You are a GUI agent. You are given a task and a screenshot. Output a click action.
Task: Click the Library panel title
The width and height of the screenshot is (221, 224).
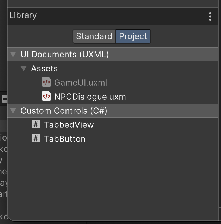pyautogui.click(x=23, y=15)
